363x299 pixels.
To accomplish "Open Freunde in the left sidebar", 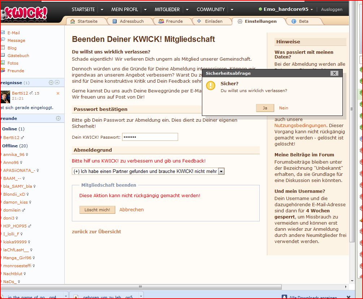I will coord(16,71).
